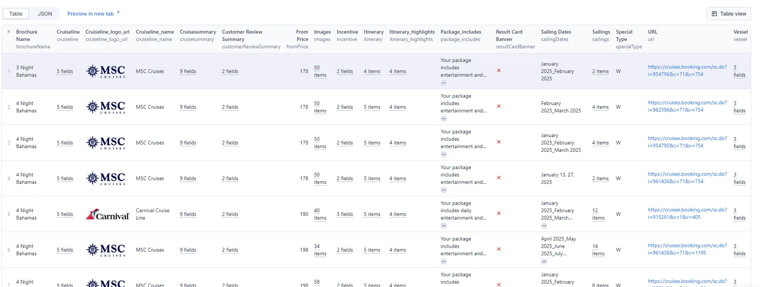
Task: Open the Itinerary '5 items' in row 2
Action: pyautogui.click(x=372, y=107)
